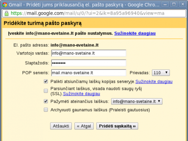
Task: Minimize the Gmail popup window
Action: 165,5
